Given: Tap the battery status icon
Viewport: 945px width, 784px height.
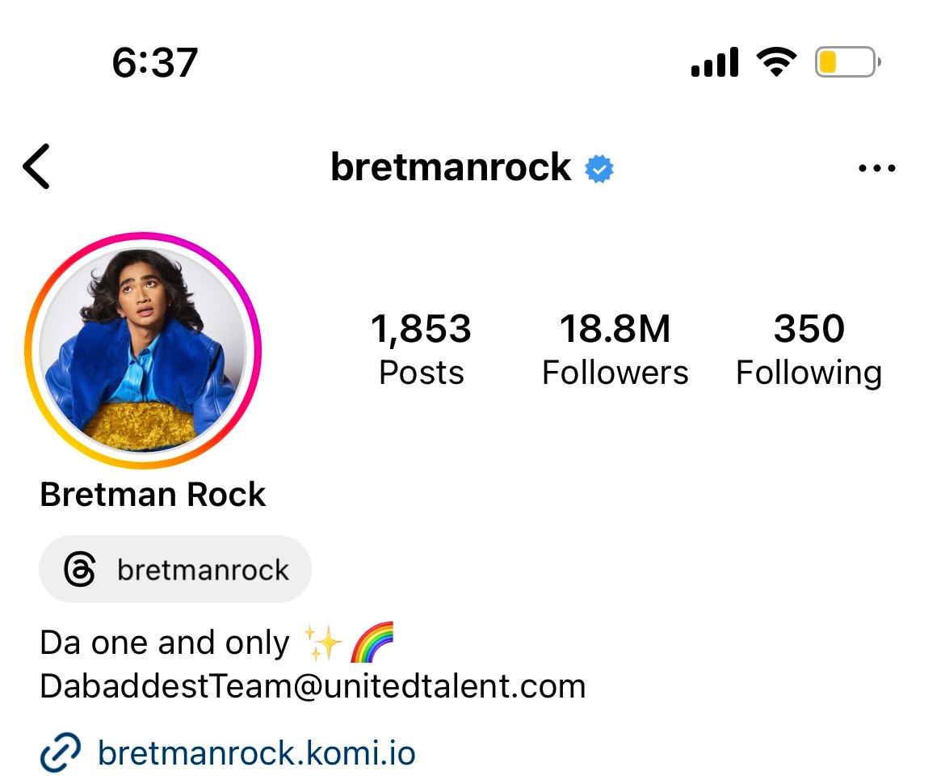Looking at the screenshot, I should 847,62.
